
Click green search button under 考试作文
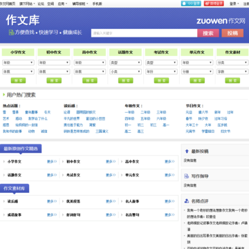pyautogui.click(x=161, y=80)
